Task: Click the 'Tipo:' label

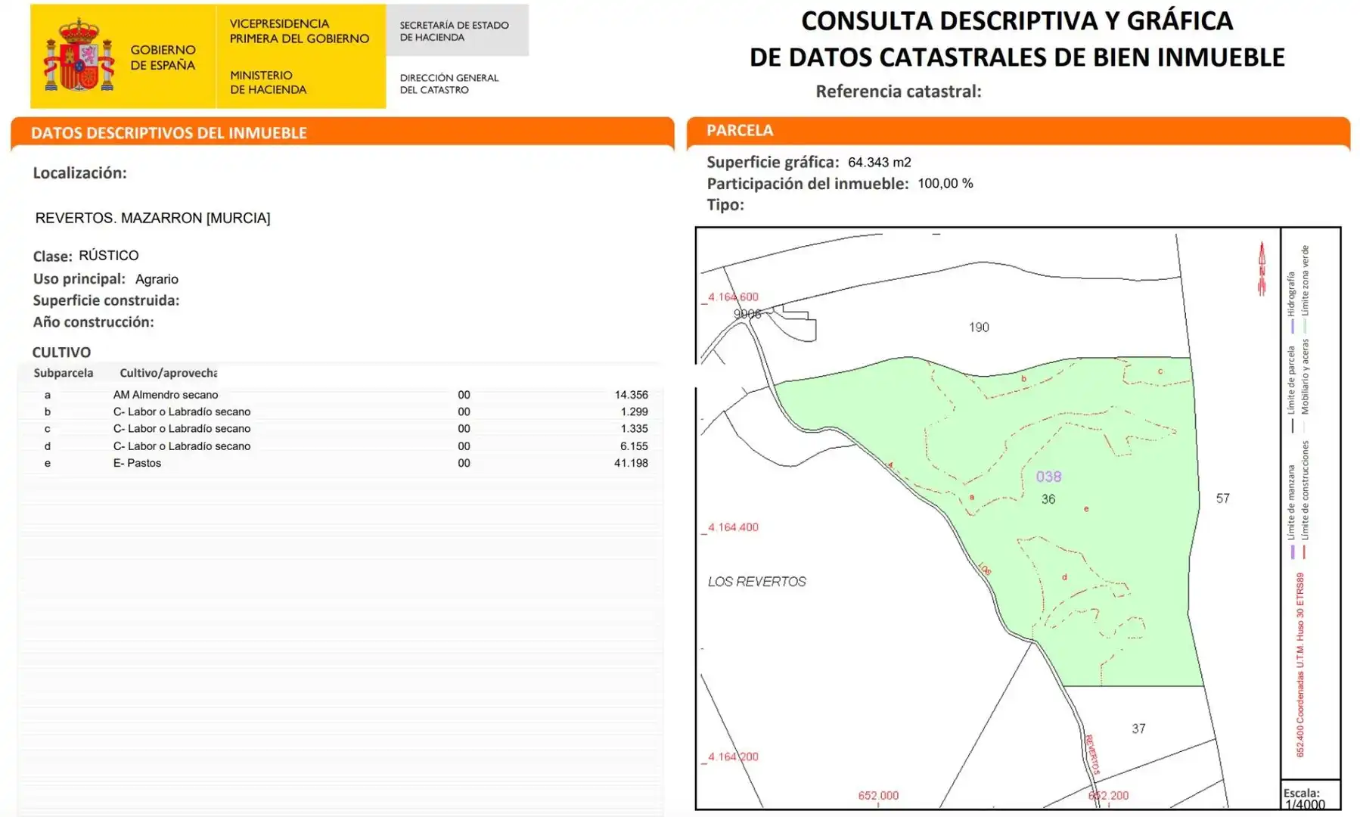Action: coord(725,205)
